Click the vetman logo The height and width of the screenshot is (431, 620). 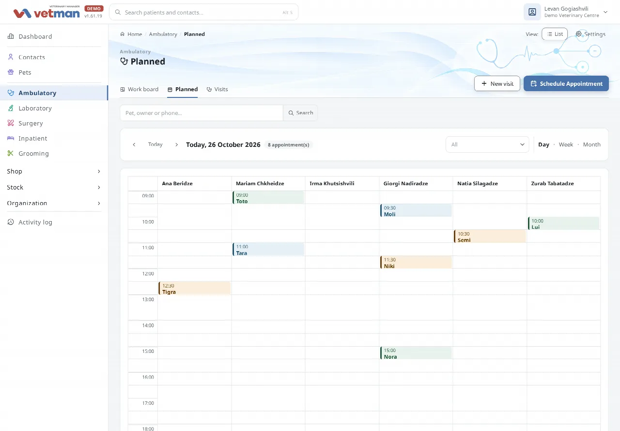coord(46,13)
